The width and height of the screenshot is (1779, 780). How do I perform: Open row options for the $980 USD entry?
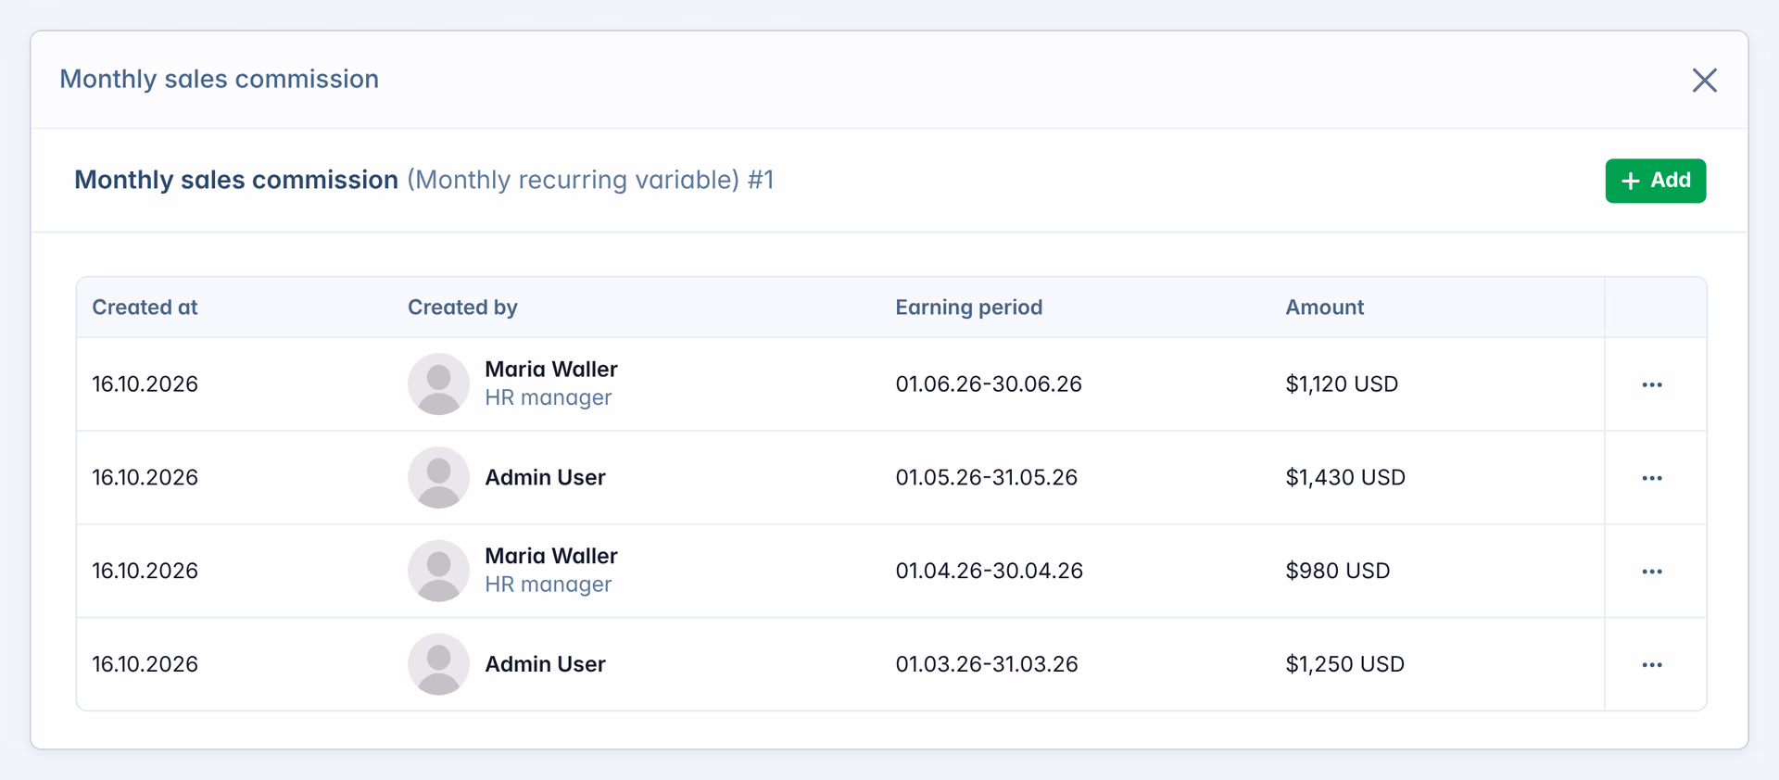(1652, 572)
